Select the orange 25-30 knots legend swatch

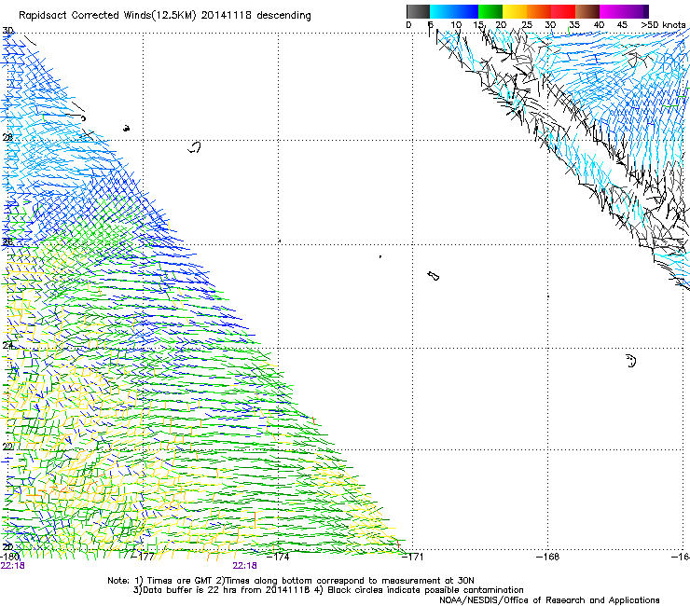click(539, 11)
